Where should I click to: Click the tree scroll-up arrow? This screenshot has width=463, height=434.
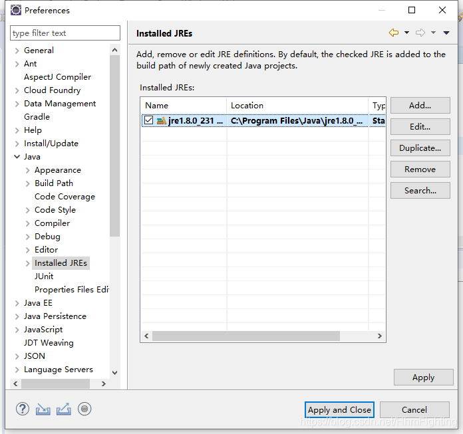[115, 50]
